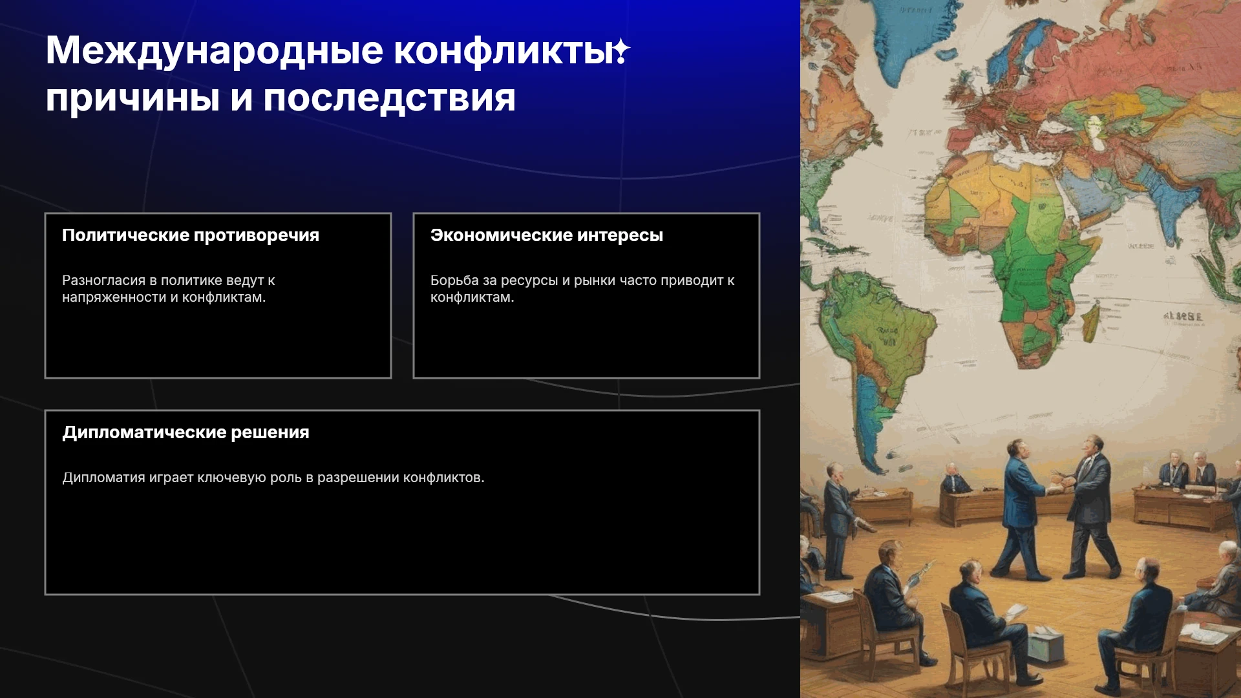Image resolution: width=1241 pixels, height=698 pixels.
Task: Click the empty lower area of the Дипломатические card
Action: click(402, 540)
